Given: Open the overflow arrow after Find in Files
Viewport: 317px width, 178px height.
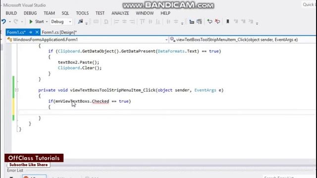Looking at the screenshot, I should point(86,23).
